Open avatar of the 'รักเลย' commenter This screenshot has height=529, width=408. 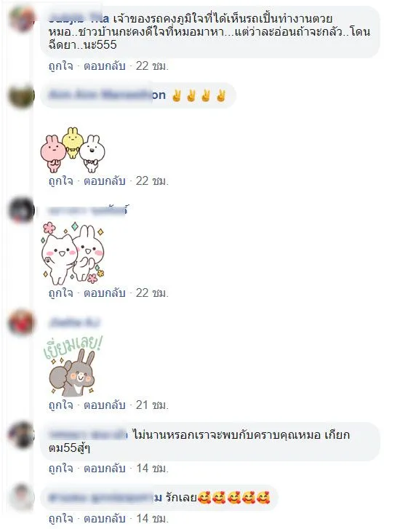pyautogui.click(x=22, y=497)
